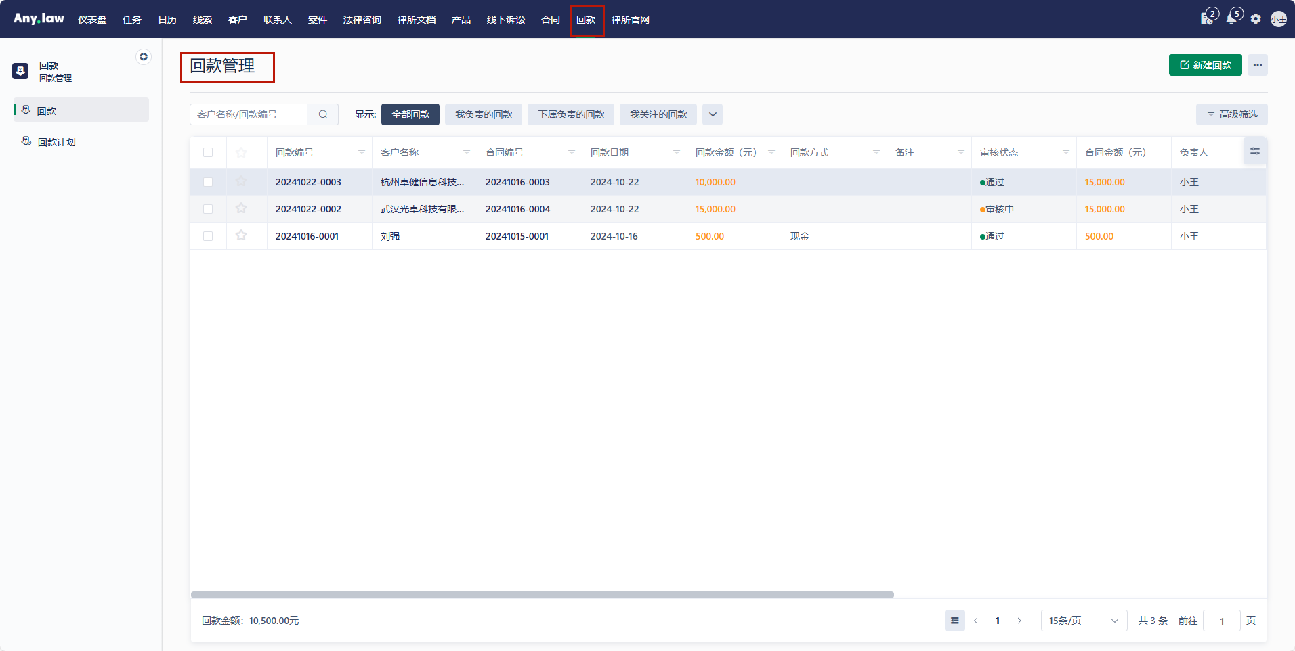
Task: Click the horizontal table scrollbar
Action: 543,595
